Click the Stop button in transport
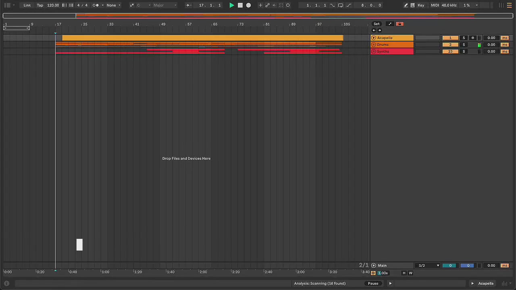This screenshot has height=290, width=516. (x=240, y=5)
